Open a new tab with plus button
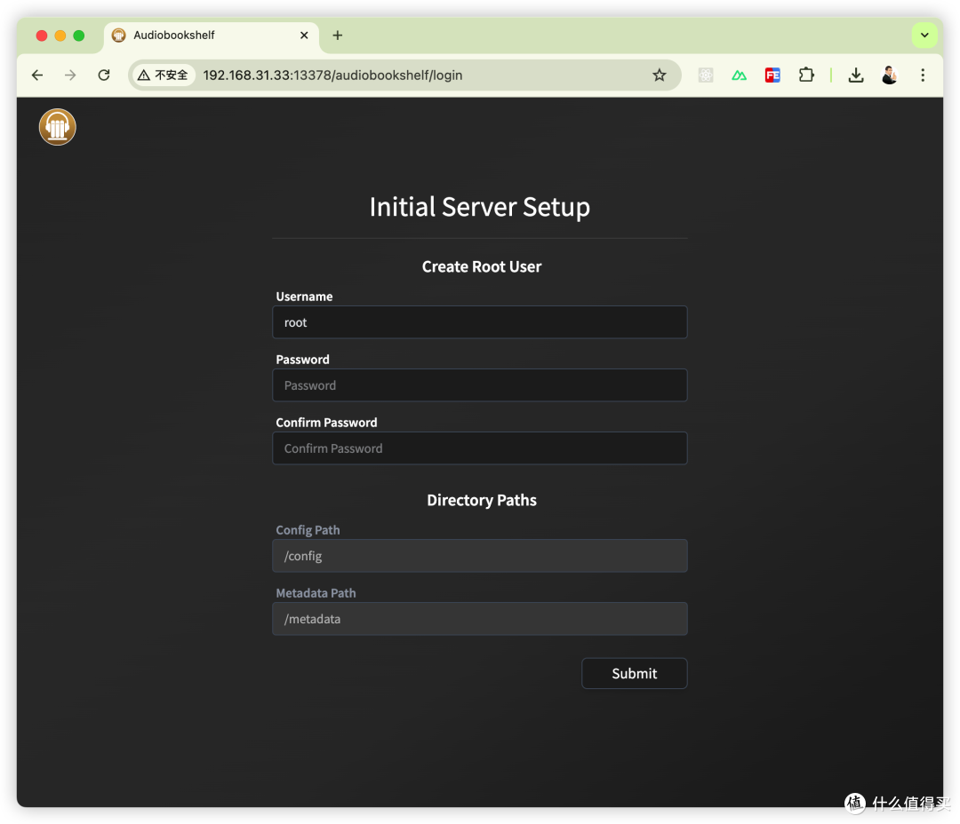 click(x=337, y=36)
